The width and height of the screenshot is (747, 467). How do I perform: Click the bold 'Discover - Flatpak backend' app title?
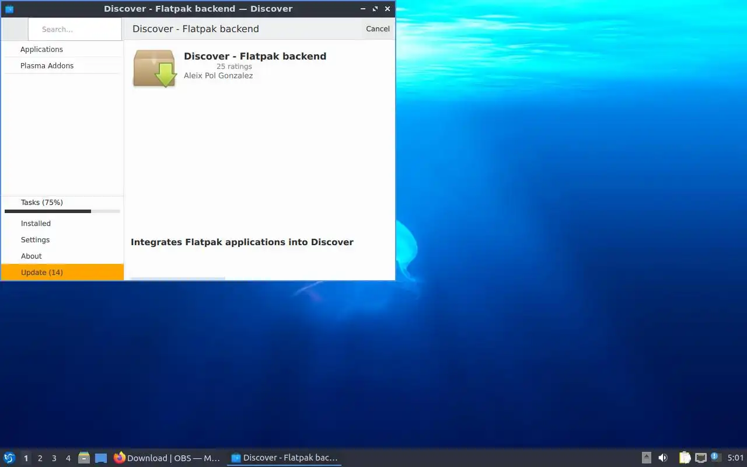(x=255, y=56)
